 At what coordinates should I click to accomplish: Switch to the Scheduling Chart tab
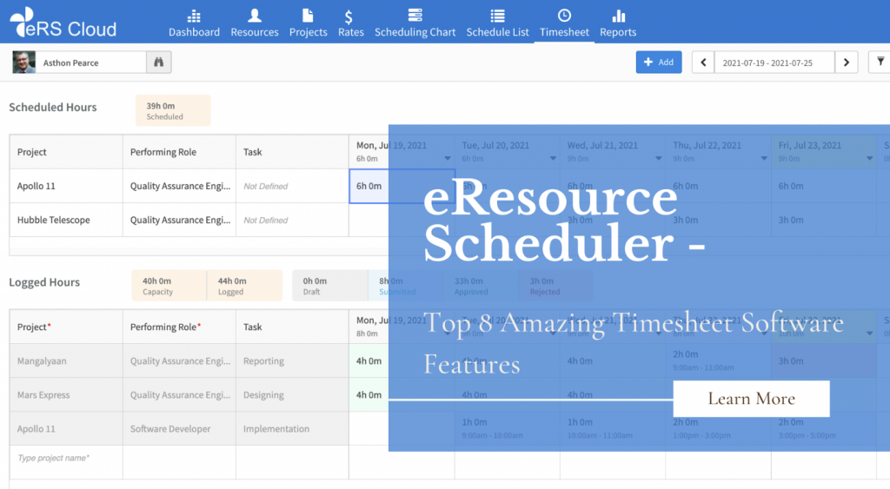click(415, 23)
